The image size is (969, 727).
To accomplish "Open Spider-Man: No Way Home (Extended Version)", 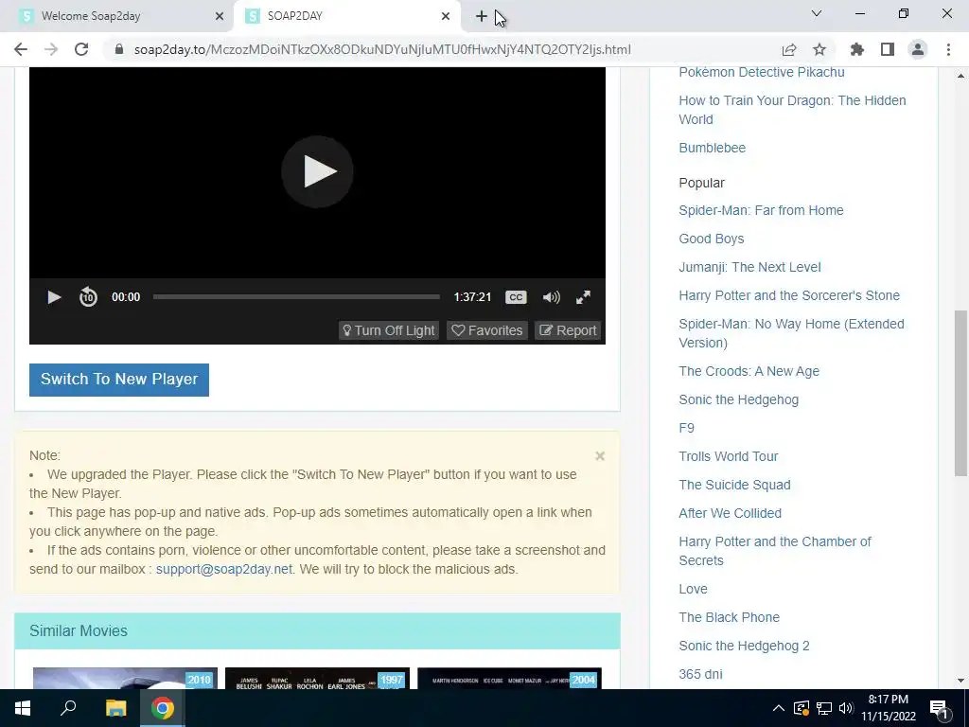I will [x=792, y=333].
